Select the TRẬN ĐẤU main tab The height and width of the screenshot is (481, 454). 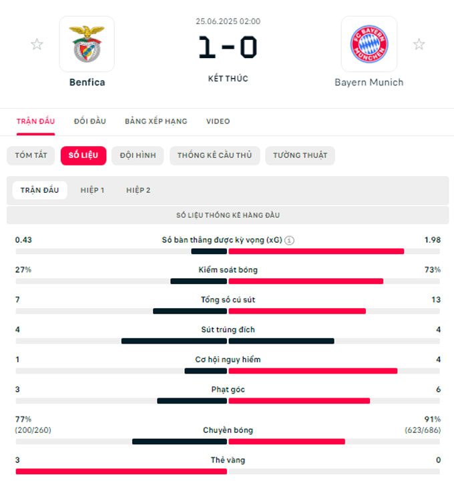tap(35, 121)
